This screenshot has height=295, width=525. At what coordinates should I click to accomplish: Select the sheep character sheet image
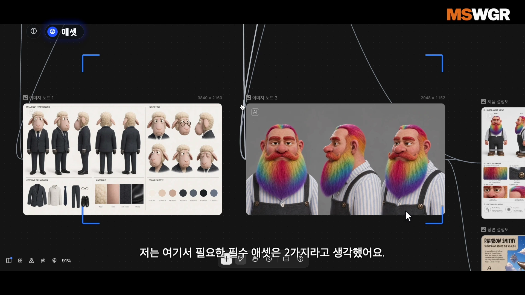pos(122,159)
